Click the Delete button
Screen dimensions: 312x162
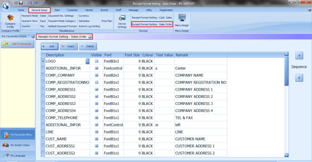pyautogui.click(x=88, y=46)
